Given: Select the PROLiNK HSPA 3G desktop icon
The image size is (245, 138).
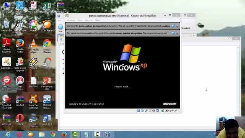Looking at the screenshot, I should coord(47,102).
